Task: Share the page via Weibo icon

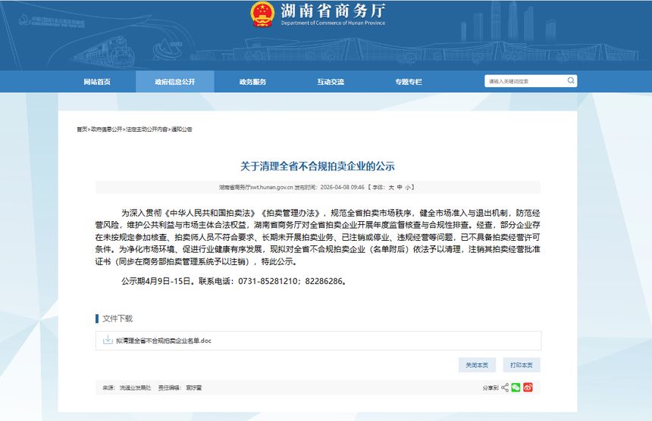Action: pos(528,388)
